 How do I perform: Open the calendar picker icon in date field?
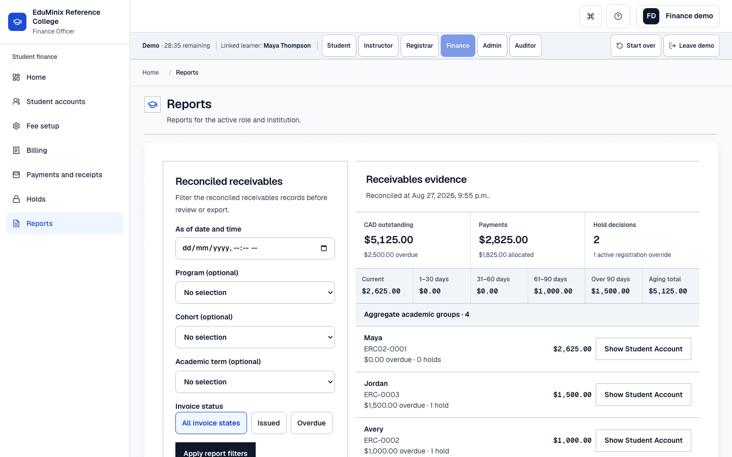324,248
